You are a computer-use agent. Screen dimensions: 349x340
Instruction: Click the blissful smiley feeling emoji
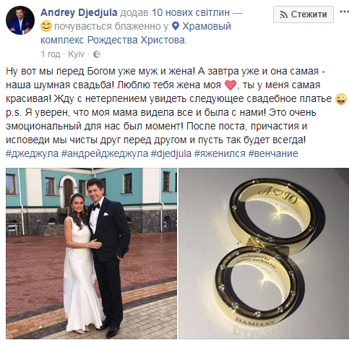coord(46,26)
